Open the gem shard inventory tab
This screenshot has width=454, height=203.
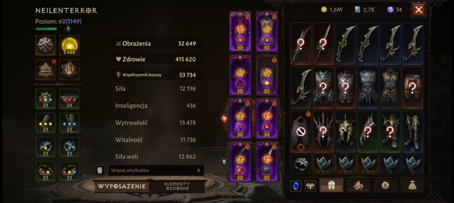pyautogui.click(x=358, y=185)
